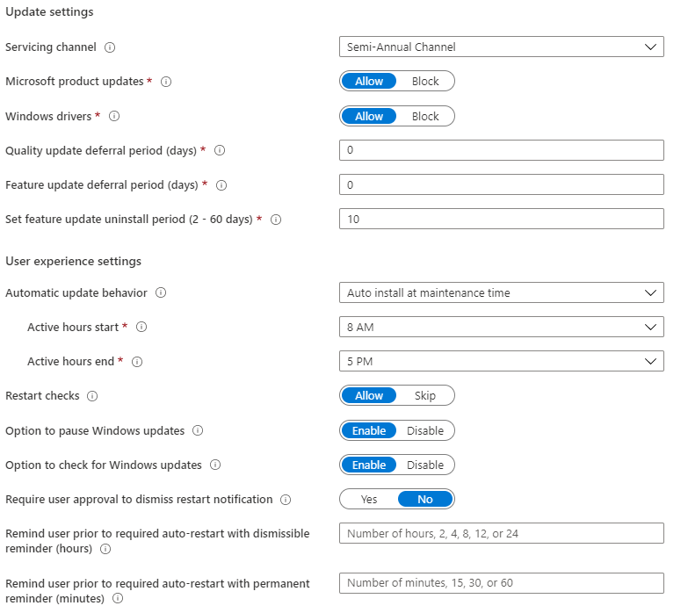Click info icon next to Servicing channel
Image resolution: width=688 pixels, height=613 pixels.
(x=110, y=47)
